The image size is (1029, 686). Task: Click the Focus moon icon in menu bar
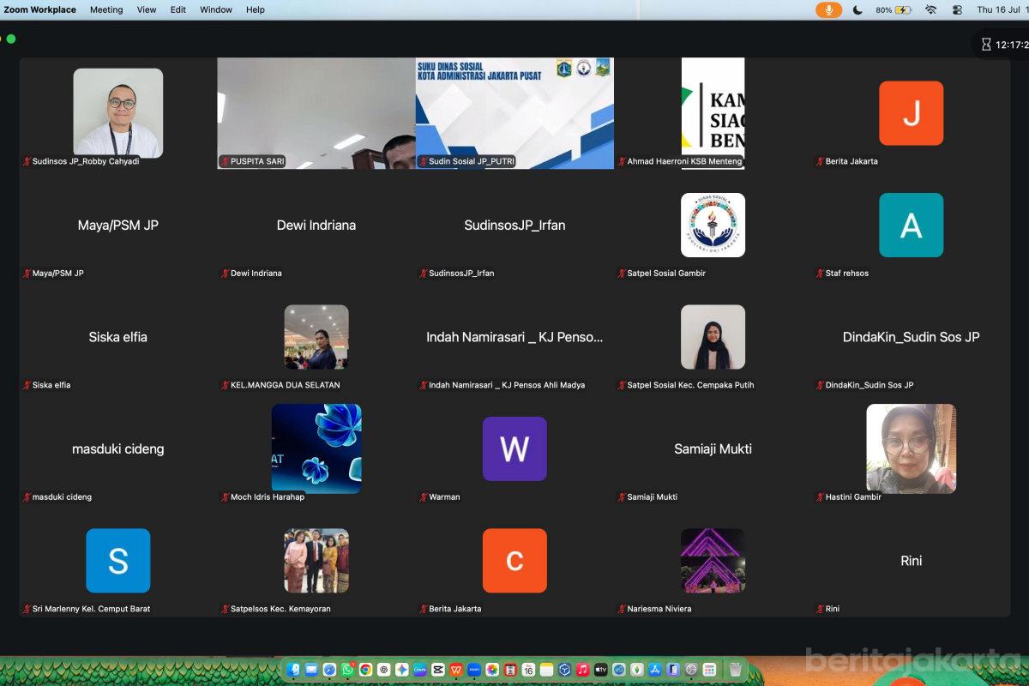(x=857, y=9)
